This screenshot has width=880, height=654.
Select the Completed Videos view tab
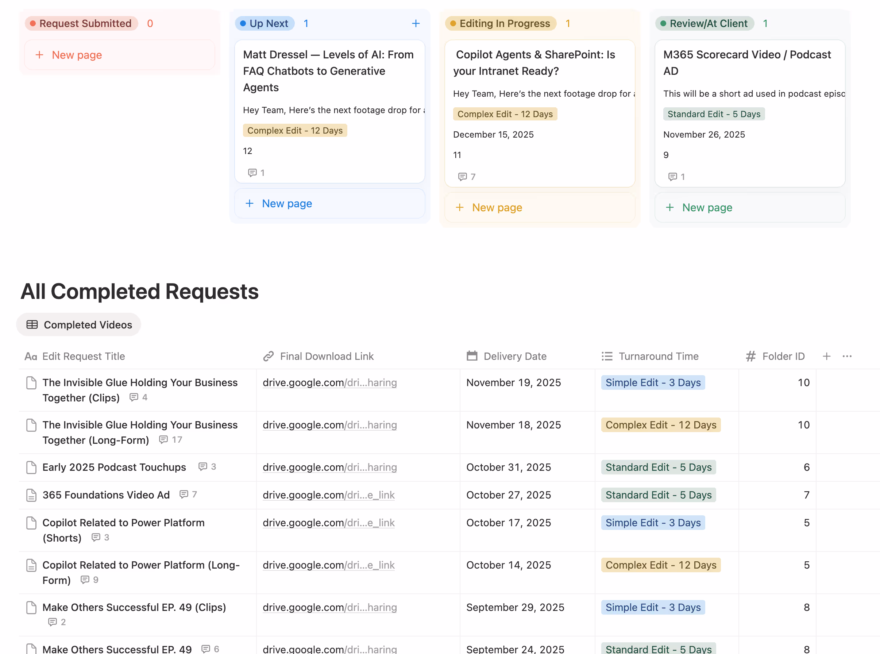click(88, 324)
